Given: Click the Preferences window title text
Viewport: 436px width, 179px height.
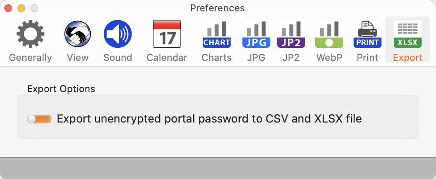Looking at the screenshot, I should [x=218, y=8].
